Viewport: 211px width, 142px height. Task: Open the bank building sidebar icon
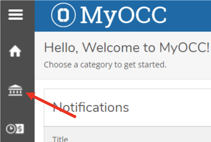pyautogui.click(x=15, y=90)
